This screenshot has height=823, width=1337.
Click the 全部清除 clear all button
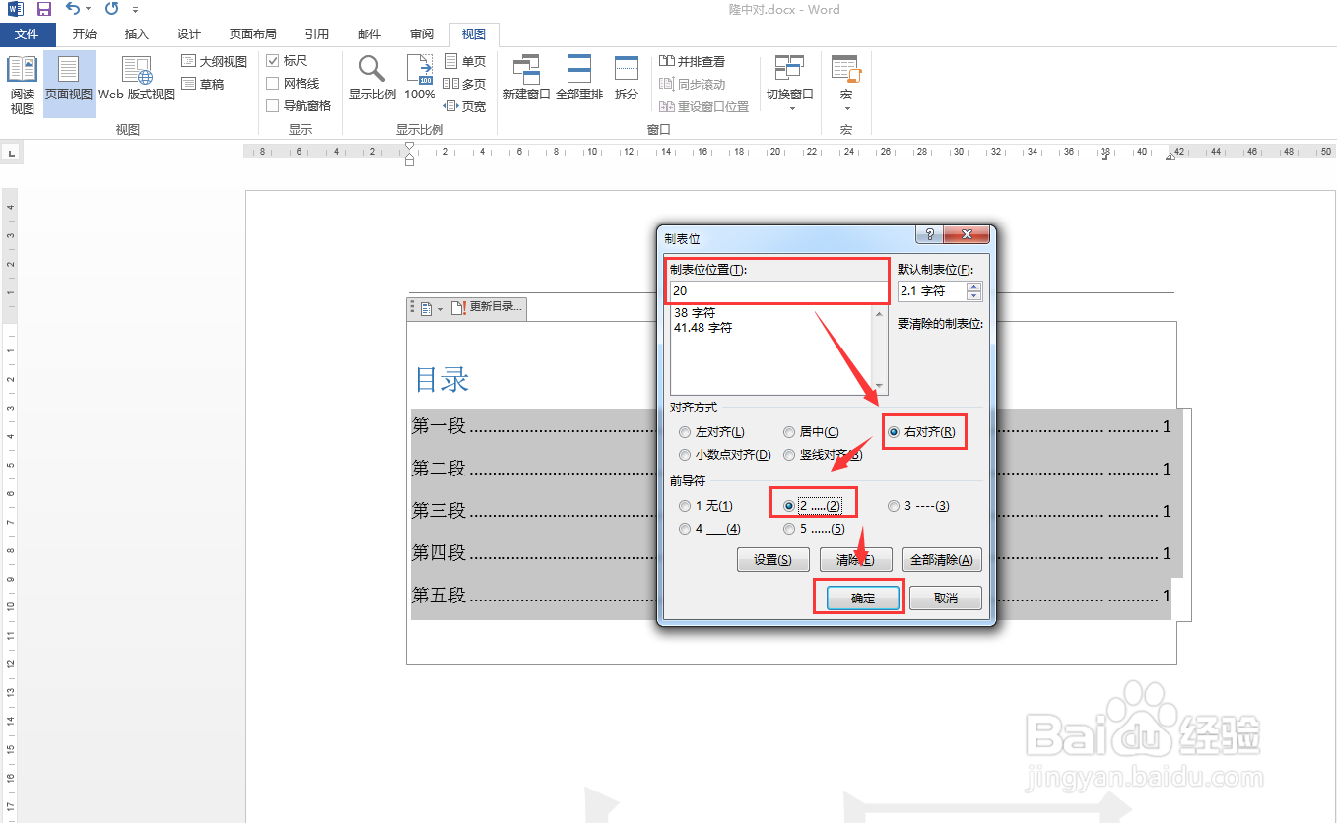(x=942, y=560)
